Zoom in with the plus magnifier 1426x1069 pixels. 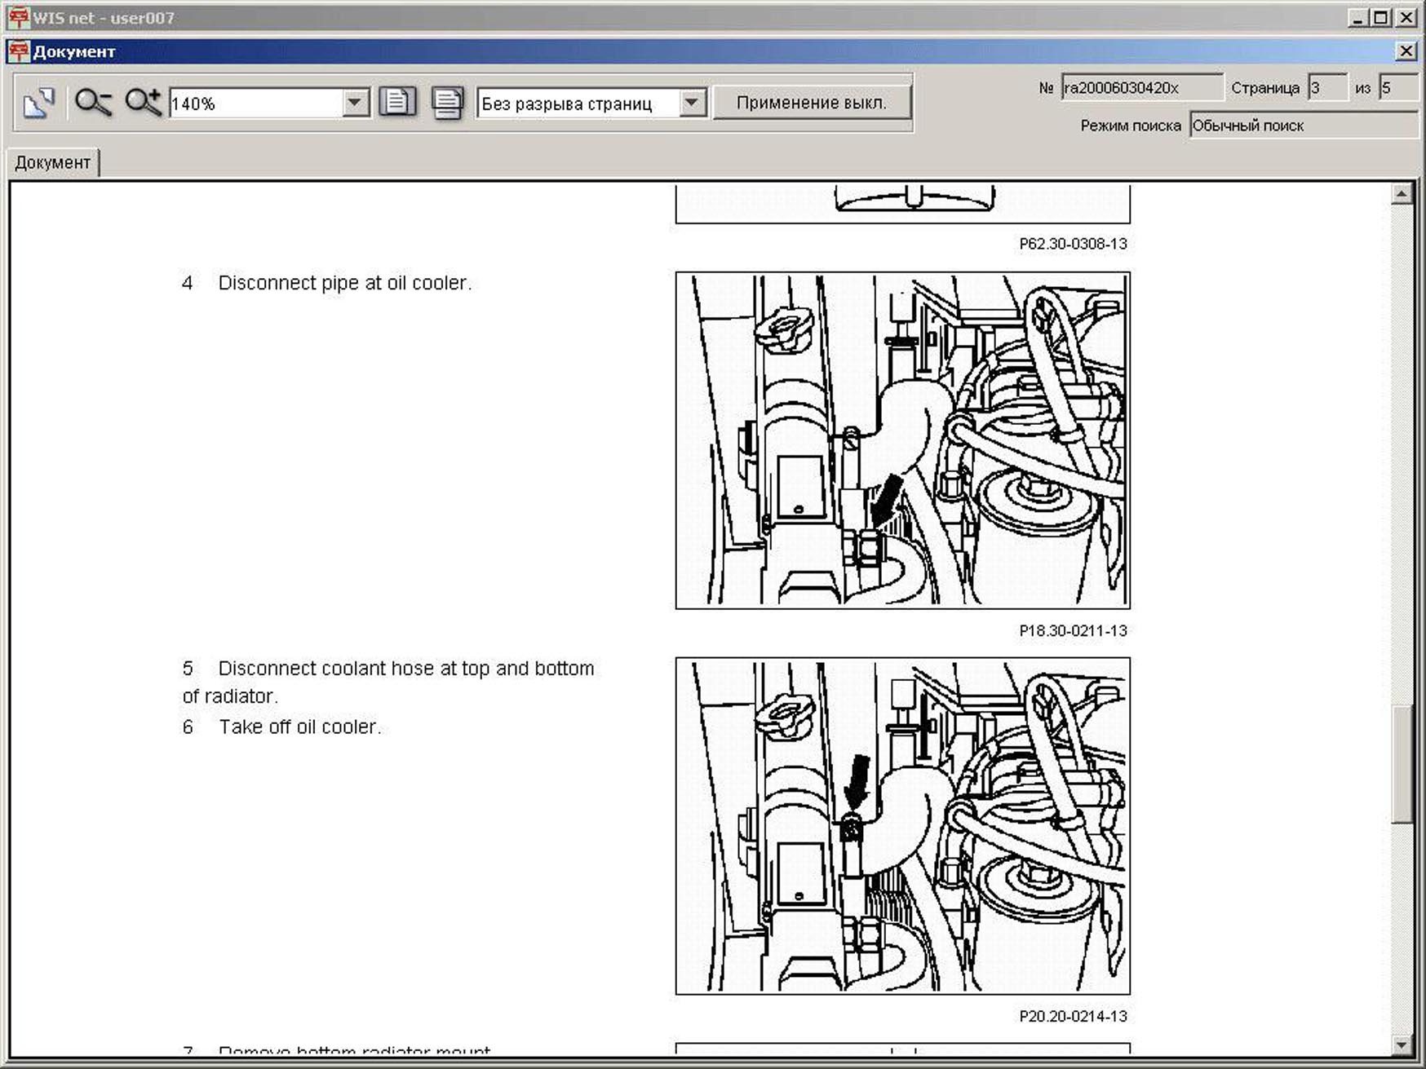143,103
